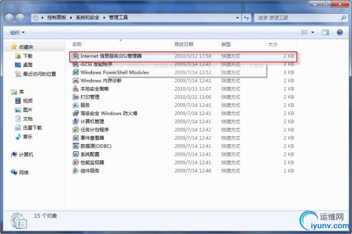The width and height of the screenshot is (352, 234).
Task: Click the search magnifier icon
Action: point(343,18)
